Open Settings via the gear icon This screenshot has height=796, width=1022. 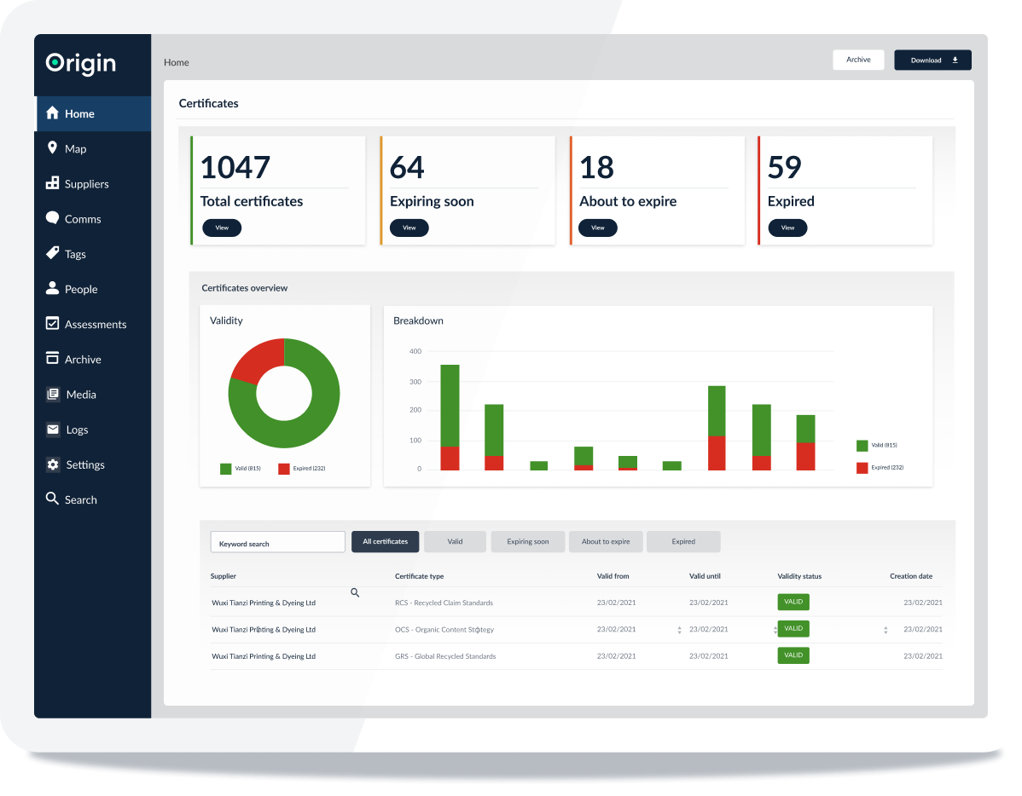pyautogui.click(x=53, y=464)
